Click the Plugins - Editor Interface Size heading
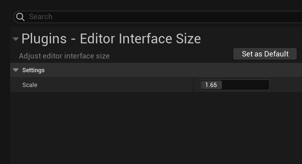 click(x=111, y=39)
